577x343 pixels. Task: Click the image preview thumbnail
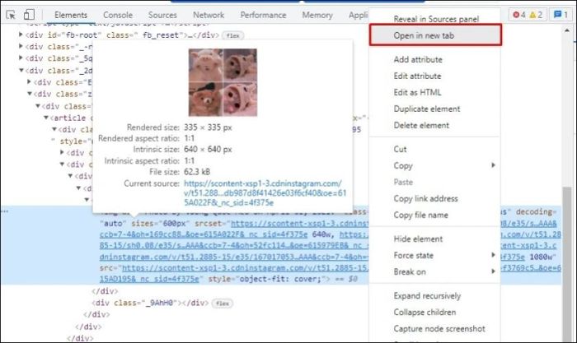(221, 82)
